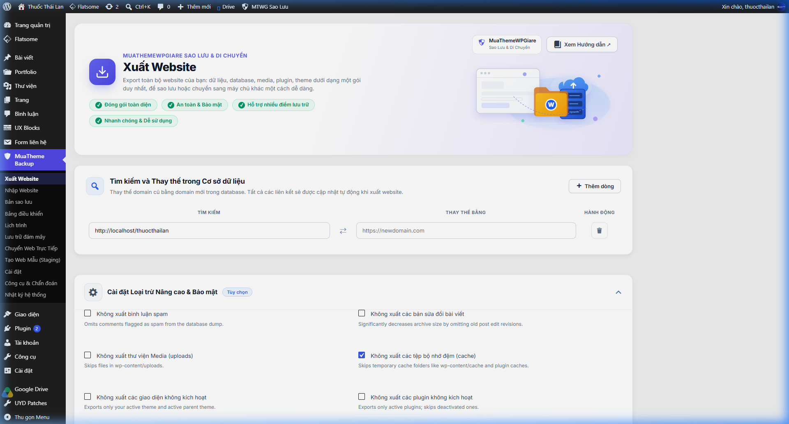Delete the search-replace row with trash icon
Image resolution: width=789 pixels, height=424 pixels.
(x=599, y=230)
